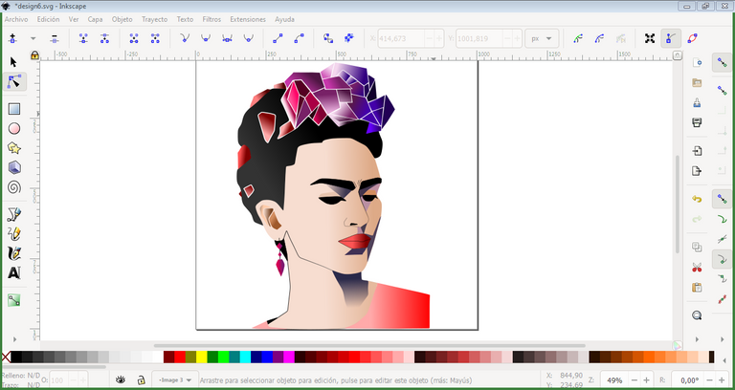Select the Rectangle tool
The width and height of the screenshot is (735, 390).
pyautogui.click(x=14, y=109)
